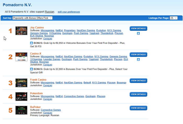Click NetEnt link in Pokerdom listing
This screenshot has width=183, height=124.
coord(59,96)
